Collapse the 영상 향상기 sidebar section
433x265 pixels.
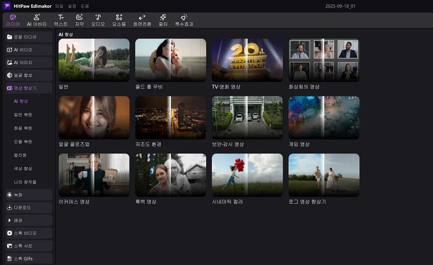point(29,88)
